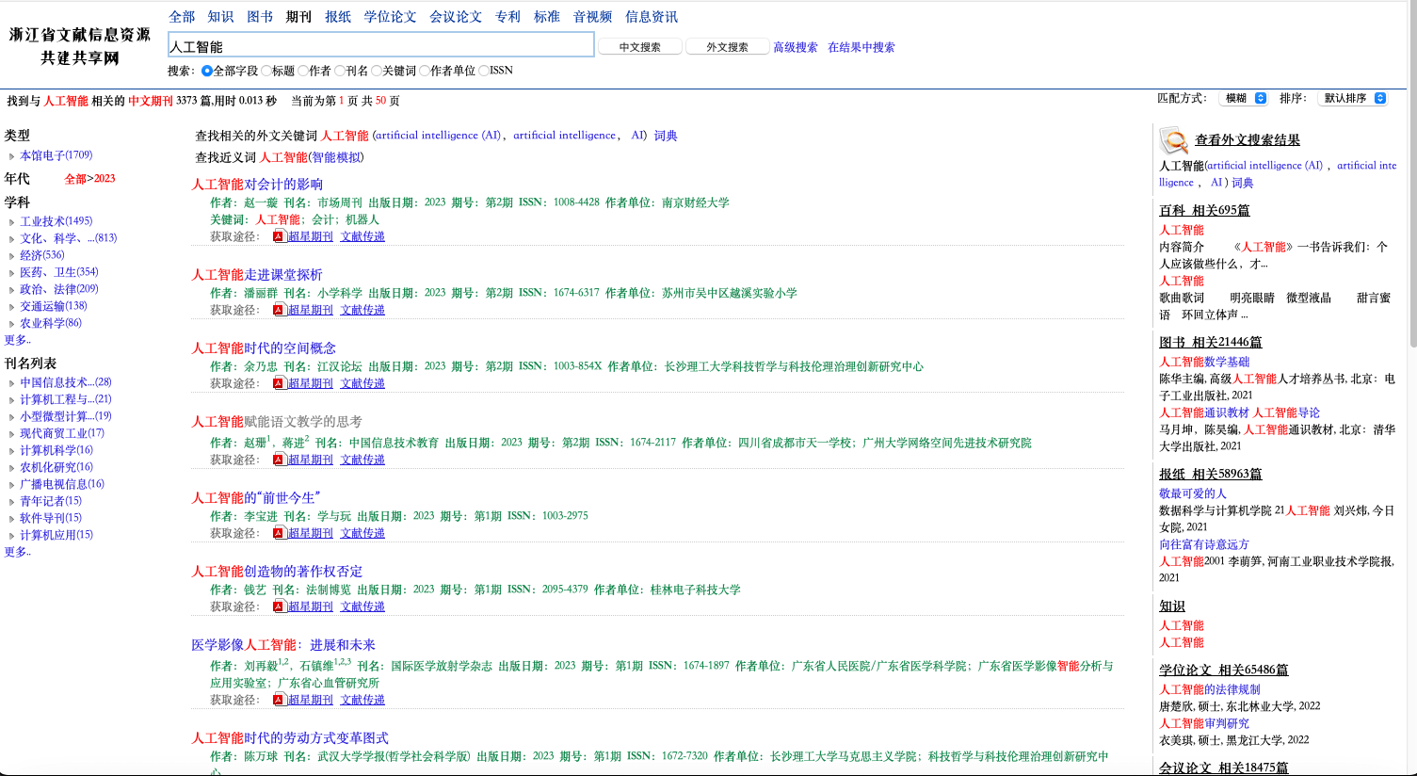The width and height of the screenshot is (1417, 776).
Task: Switch to the 会议论文 tab
Action: [x=456, y=17]
